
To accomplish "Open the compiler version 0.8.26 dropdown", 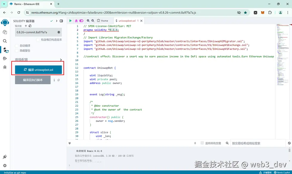I will click(38, 32).
